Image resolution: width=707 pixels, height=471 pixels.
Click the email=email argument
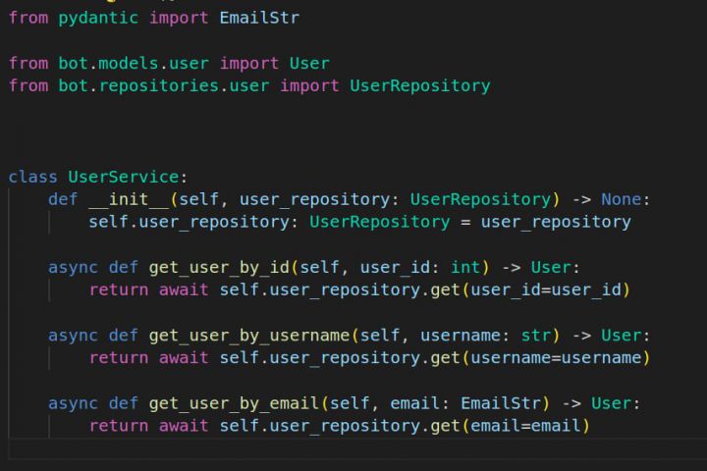tap(525, 426)
